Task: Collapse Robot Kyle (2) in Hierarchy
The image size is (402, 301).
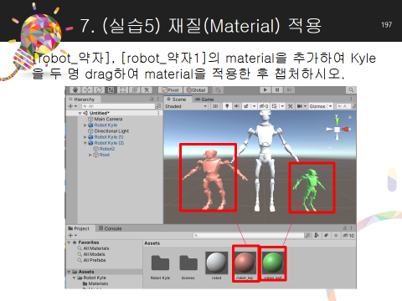Action: point(85,143)
